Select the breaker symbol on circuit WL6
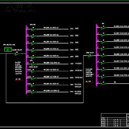This screenshot has width=129, height=129. pos(104,63)
